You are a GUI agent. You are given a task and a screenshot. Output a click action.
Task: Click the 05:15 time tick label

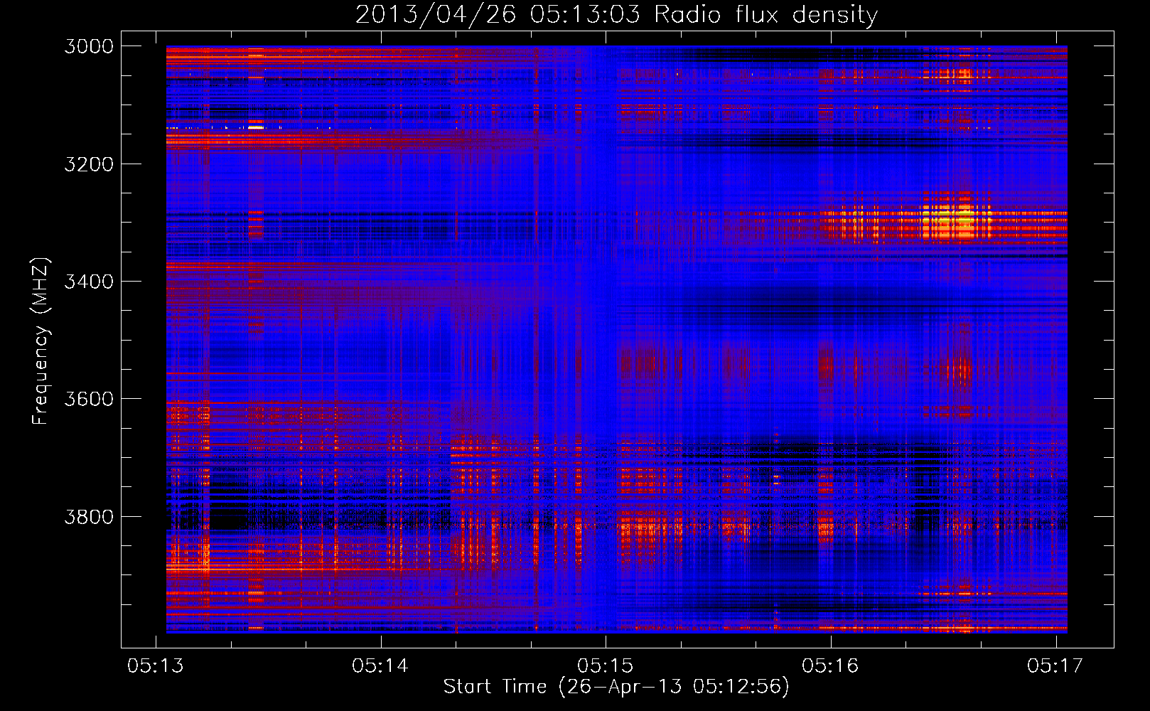pyautogui.click(x=605, y=665)
